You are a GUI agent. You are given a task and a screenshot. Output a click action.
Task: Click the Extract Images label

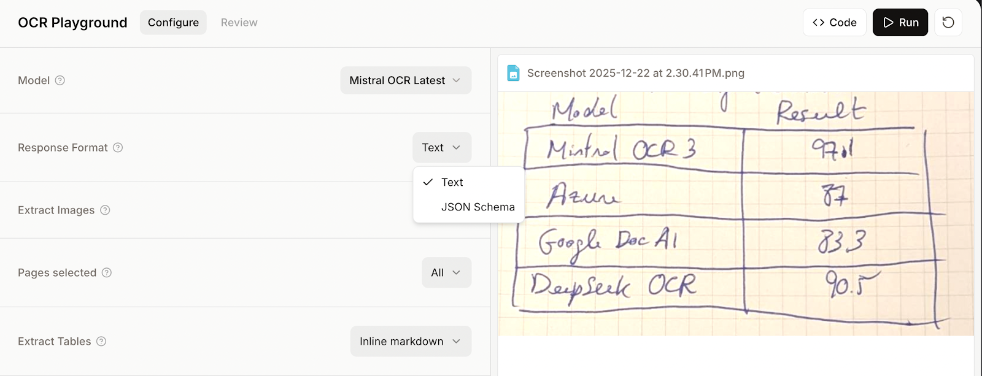point(56,210)
